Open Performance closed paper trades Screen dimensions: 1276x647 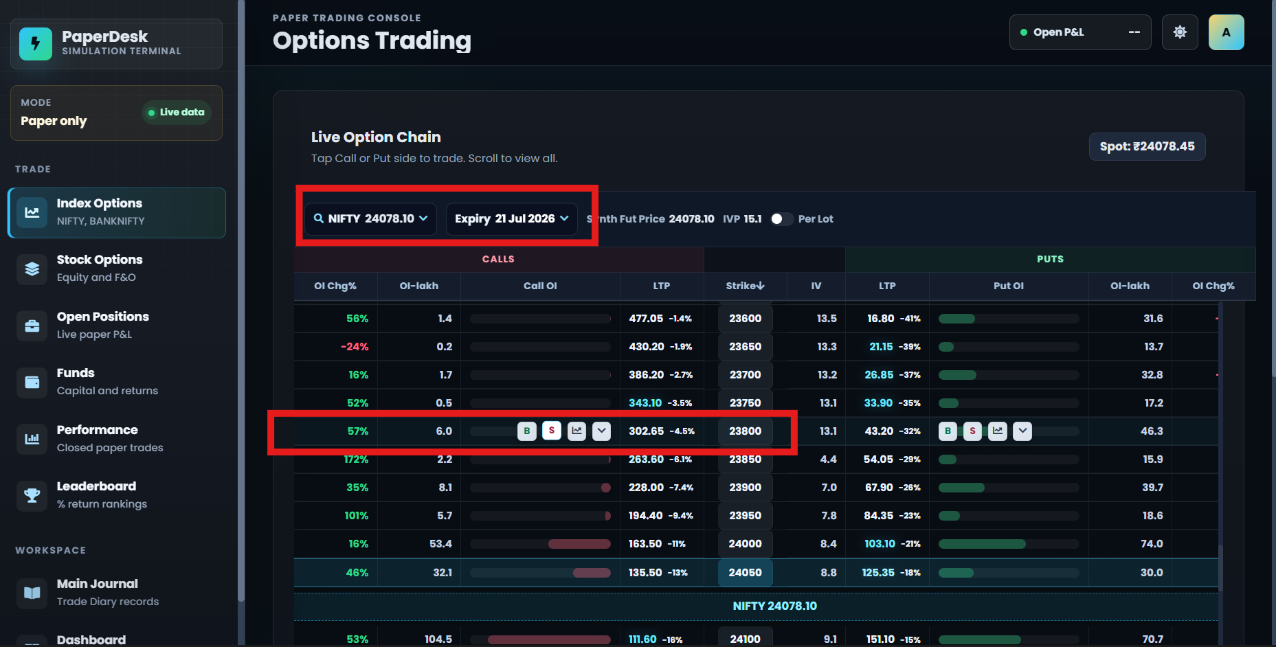[117, 439]
